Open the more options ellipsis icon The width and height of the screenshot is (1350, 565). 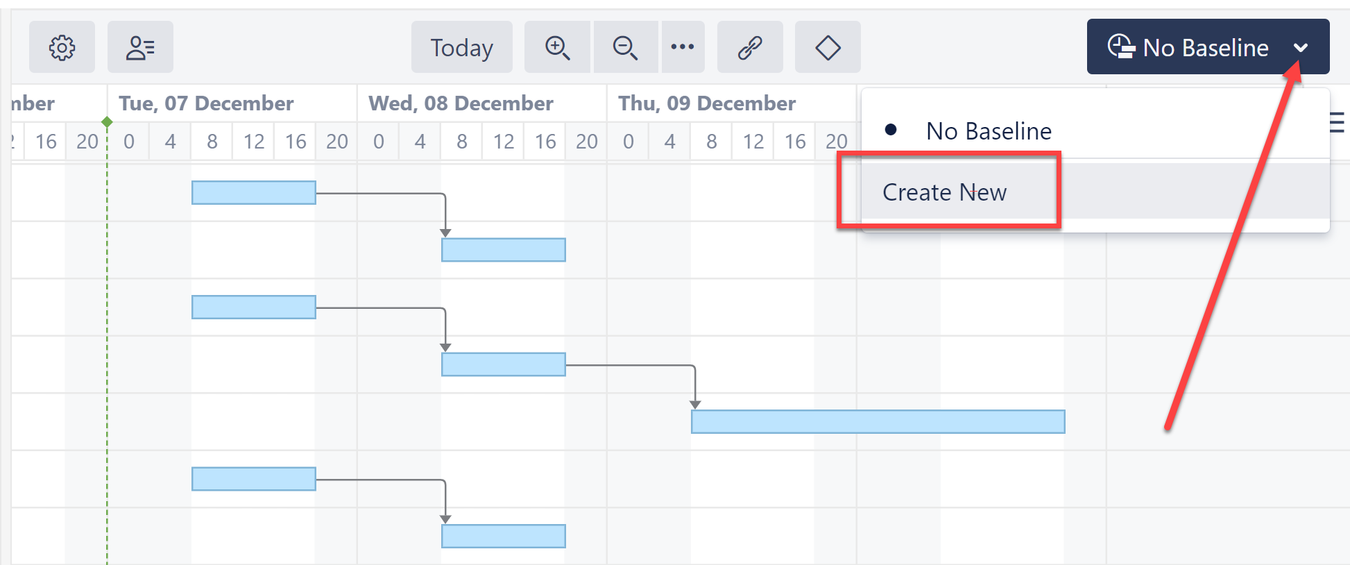(x=683, y=47)
